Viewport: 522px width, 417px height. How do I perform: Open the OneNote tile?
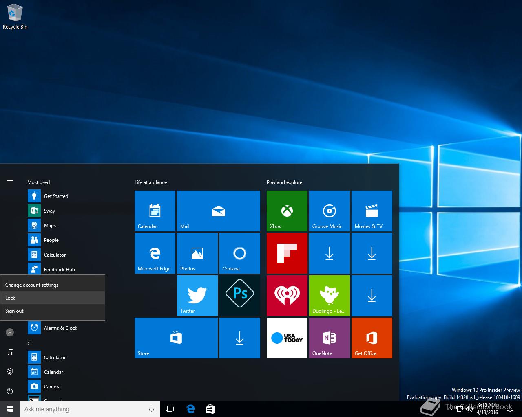tap(330, 338)
